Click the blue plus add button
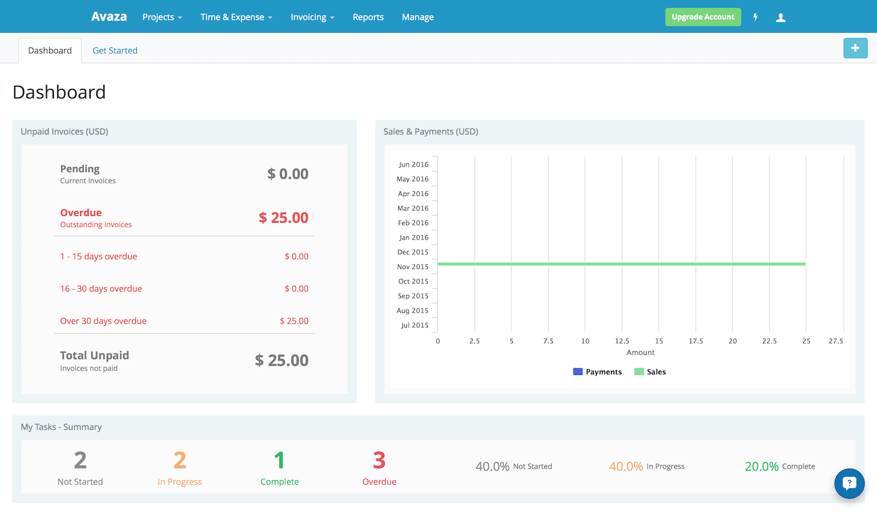877x511 pixels. [x=855, y=48]
